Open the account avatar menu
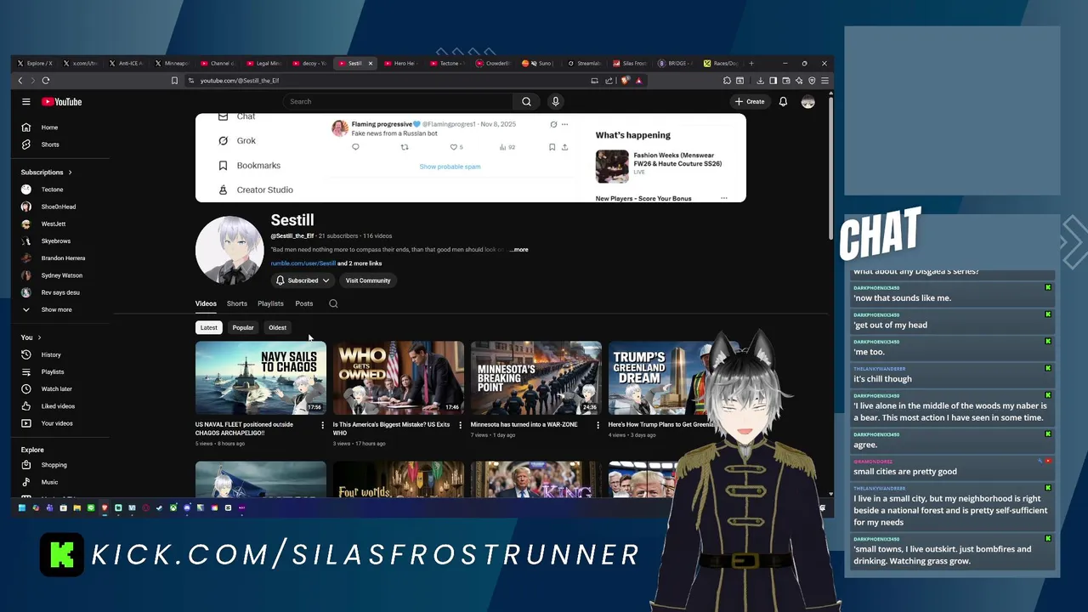Viewport: 1088px width, 612px height. tap(807, 102)
